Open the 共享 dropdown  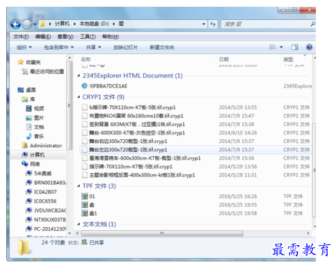tap(93, 47)
